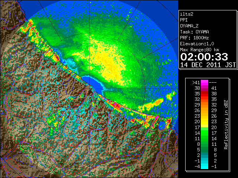Click the radar center at range ring crosshair

pos(89,89)
